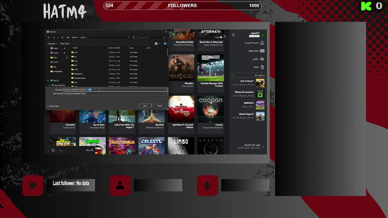Open the recent locations chevron in Save As
The width and height of the screenshot is (388, 218).
coord(58,38)
